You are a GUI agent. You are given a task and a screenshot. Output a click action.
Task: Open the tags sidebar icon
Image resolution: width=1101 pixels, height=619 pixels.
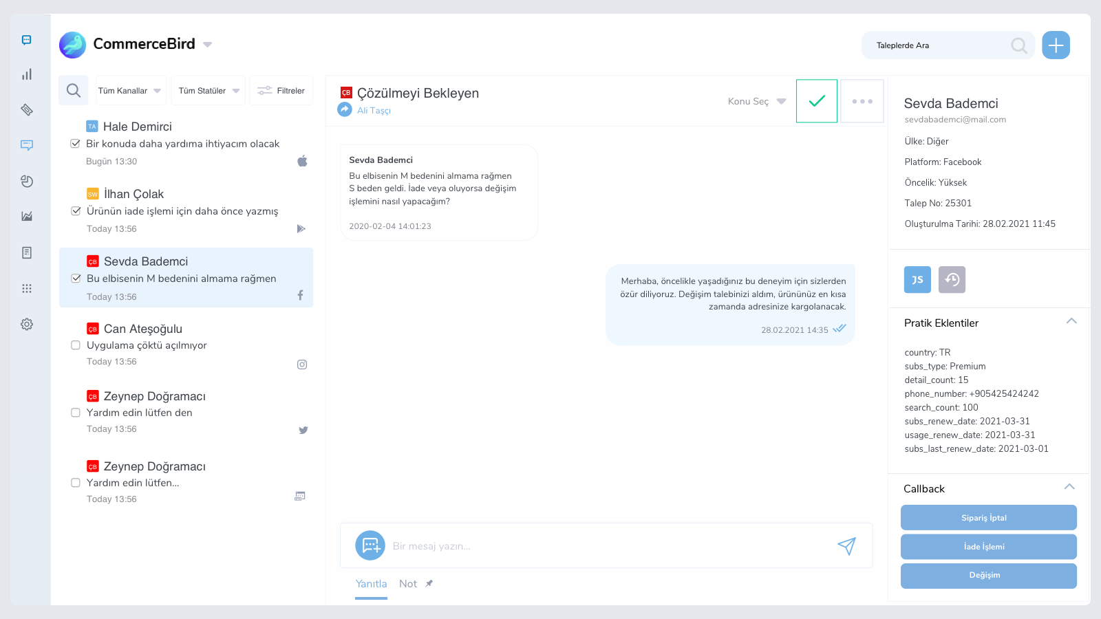pyautogui.click(x=27, y=110)
